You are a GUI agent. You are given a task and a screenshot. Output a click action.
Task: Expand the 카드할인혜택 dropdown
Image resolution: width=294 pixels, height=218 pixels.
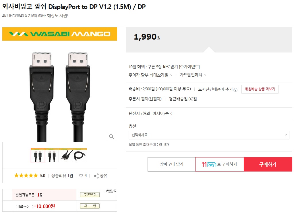(193, 75)
